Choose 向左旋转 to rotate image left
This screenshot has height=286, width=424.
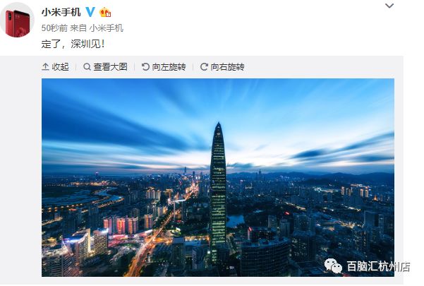[169, 66]
